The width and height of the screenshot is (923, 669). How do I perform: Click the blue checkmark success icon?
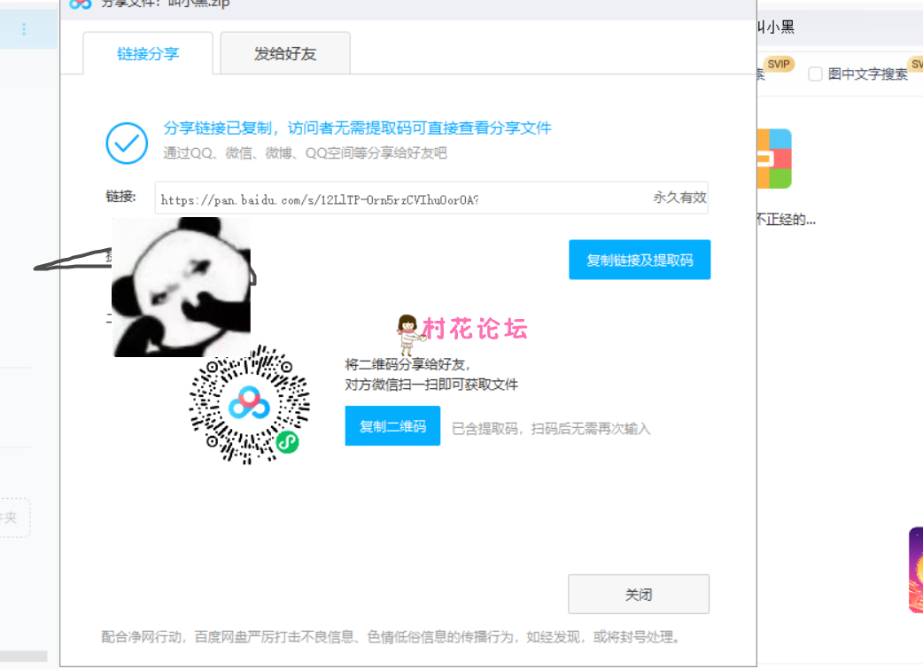click(127, 144)
